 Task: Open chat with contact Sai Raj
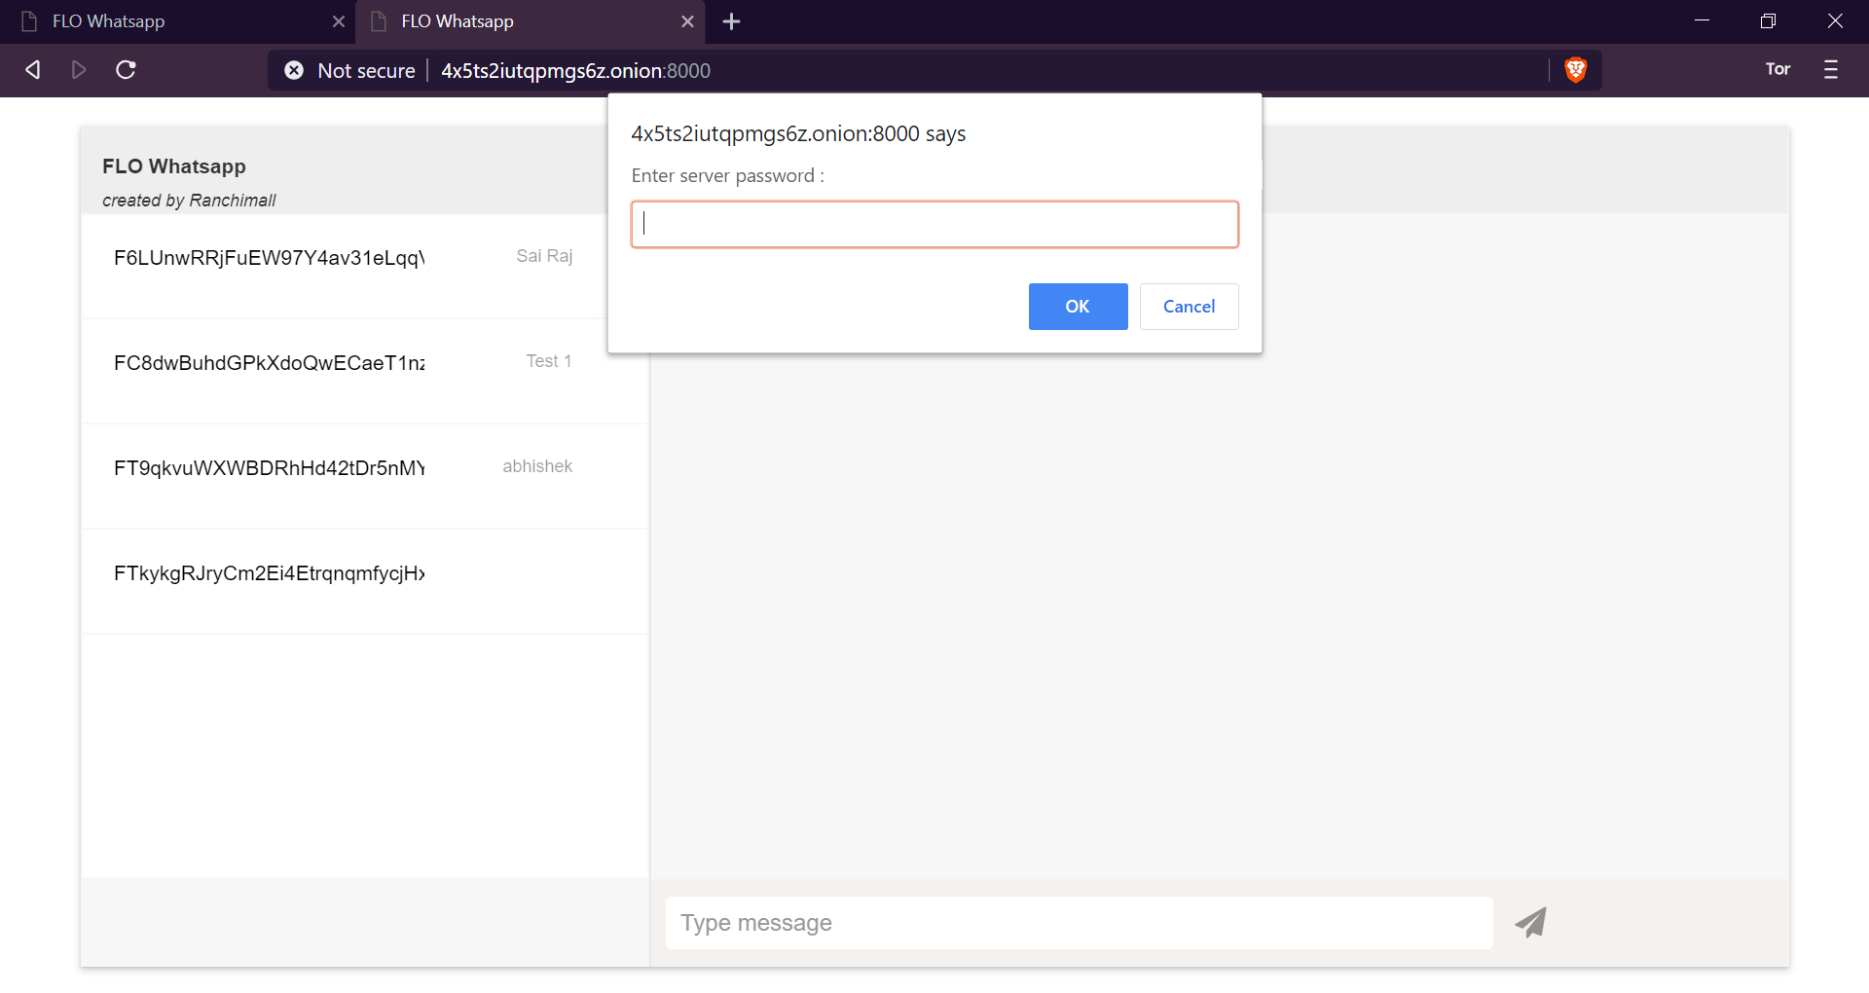[343, 258]
